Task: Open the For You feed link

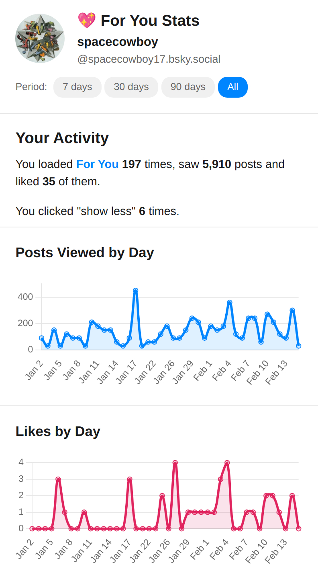Action: [98, 164]
